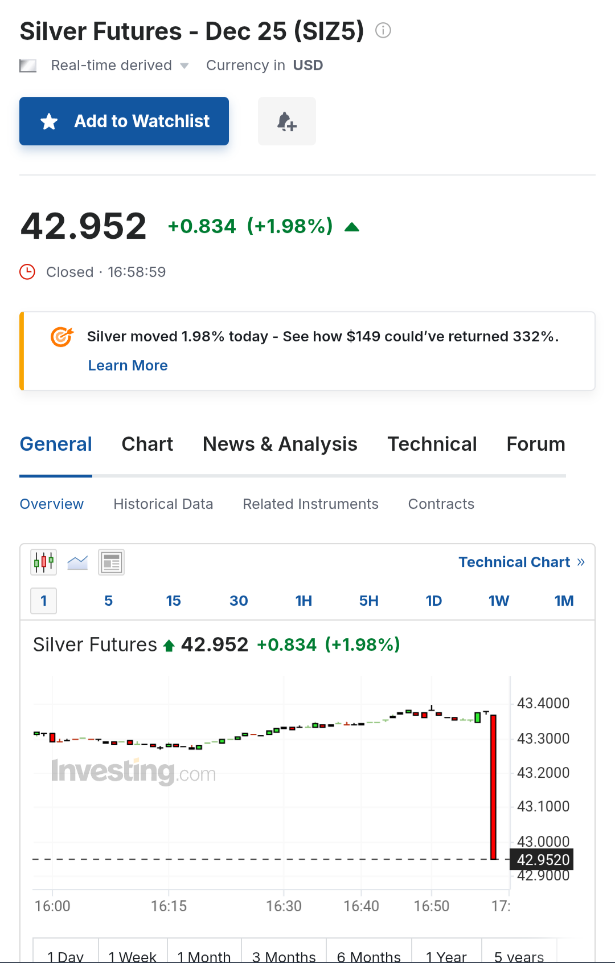Click the 42.9520 price marker on axis
Viewport: 615px width, 963px height.
pos(543,859)
